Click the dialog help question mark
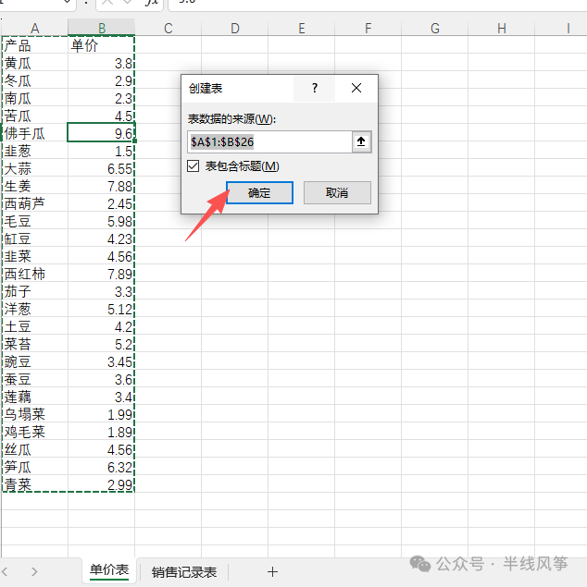587x587 pixels. [x=315, y=89]
